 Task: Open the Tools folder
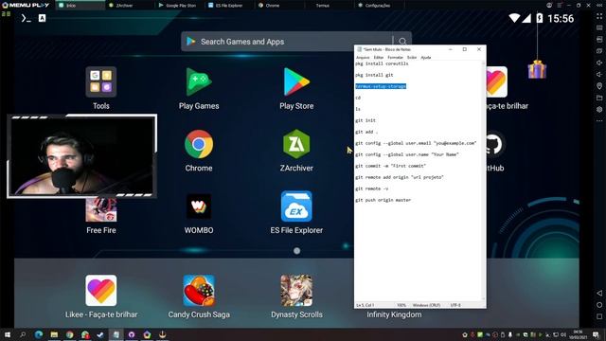click(101, 82)
